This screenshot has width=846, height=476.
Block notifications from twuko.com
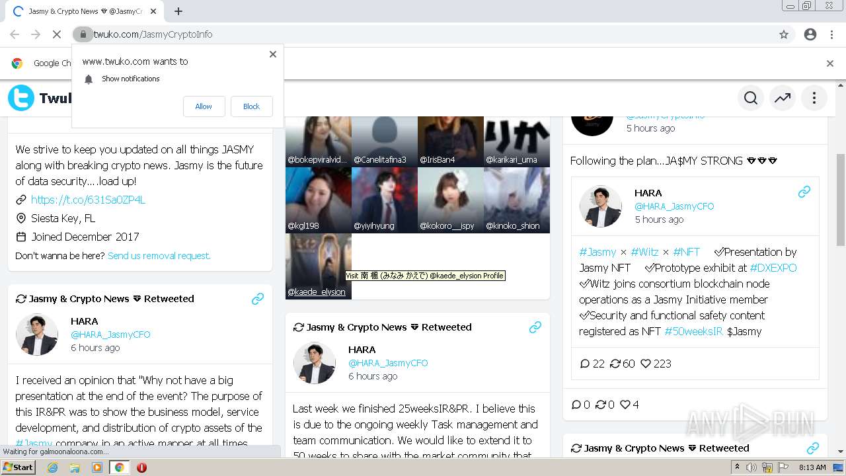tap(251, 106)
